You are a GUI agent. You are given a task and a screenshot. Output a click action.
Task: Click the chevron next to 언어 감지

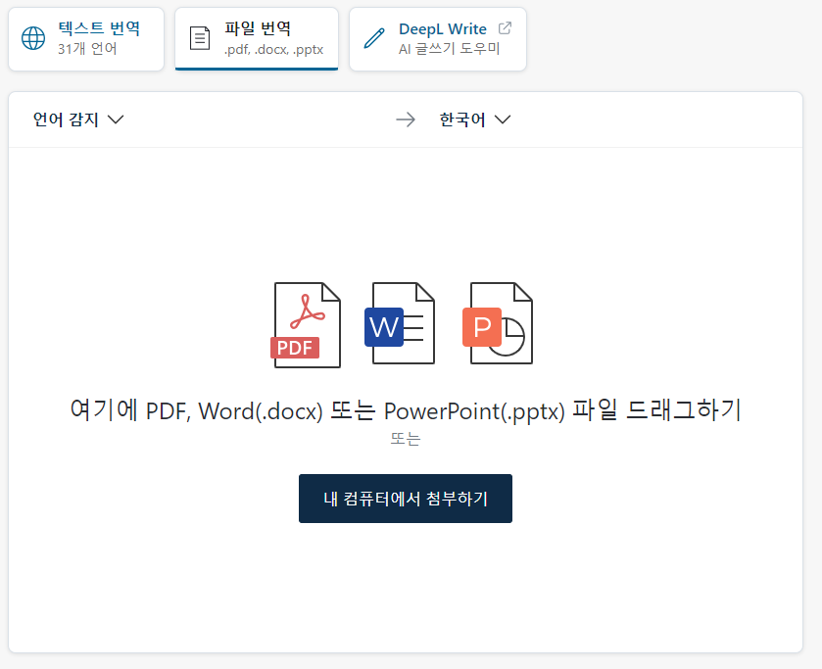pos(116,120)
